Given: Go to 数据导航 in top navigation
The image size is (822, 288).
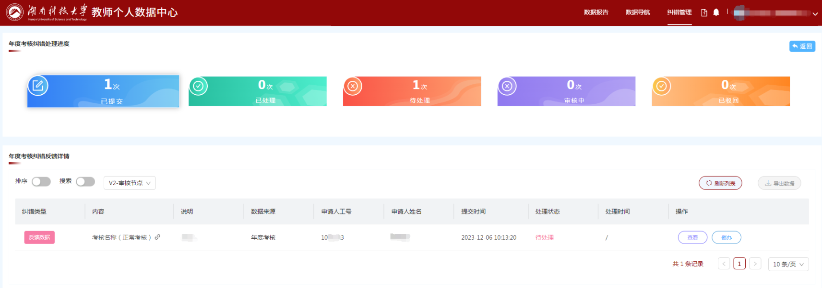Looking at the screenshot, I should (638, 12).
